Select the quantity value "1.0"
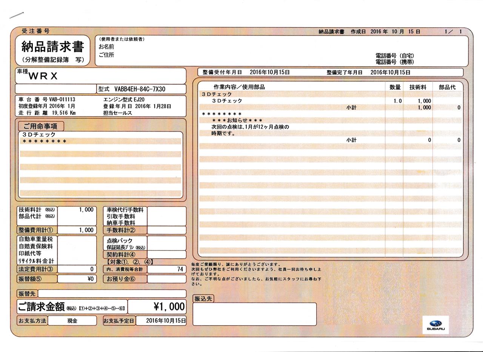 click(398, 101)
